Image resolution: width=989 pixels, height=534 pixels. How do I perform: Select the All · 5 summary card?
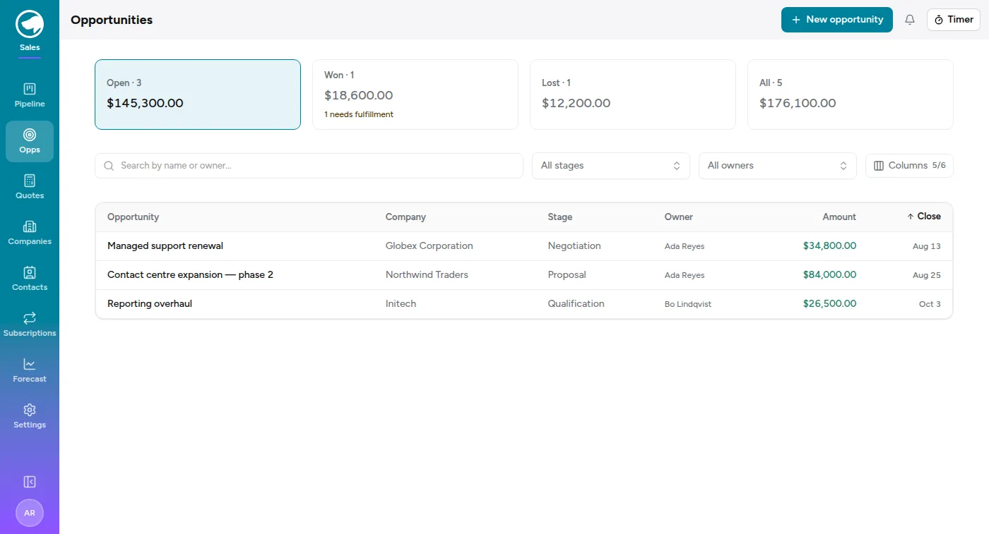click(x=851, y=95)
